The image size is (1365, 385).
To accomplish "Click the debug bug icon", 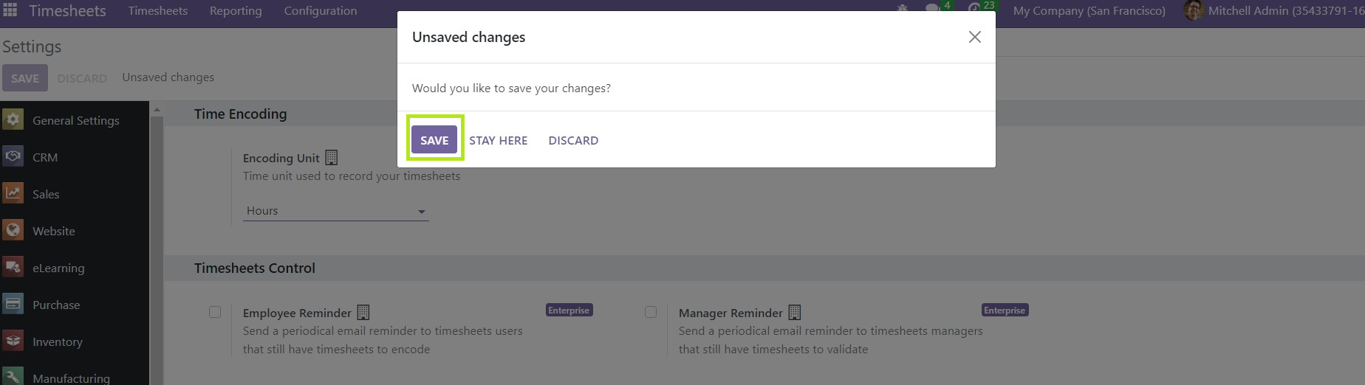I will (902, 9).
